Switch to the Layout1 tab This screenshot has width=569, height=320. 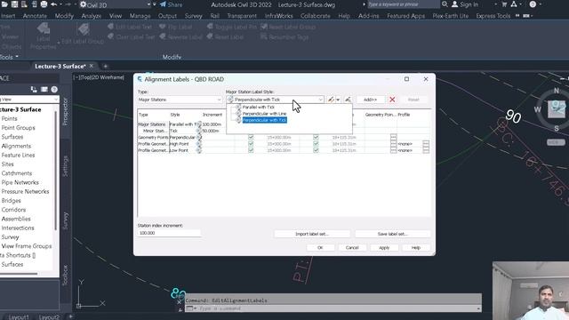tap(19, 316)
